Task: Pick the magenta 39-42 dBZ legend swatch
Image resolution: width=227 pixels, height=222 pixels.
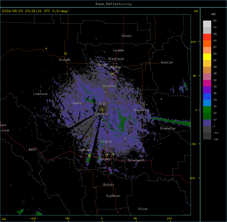Action: [207, 83]
